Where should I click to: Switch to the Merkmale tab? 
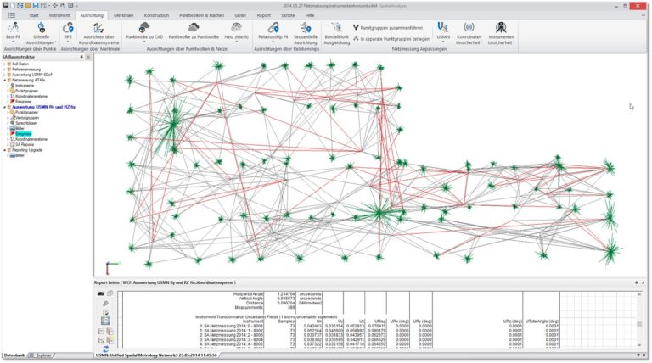(123, 15)
